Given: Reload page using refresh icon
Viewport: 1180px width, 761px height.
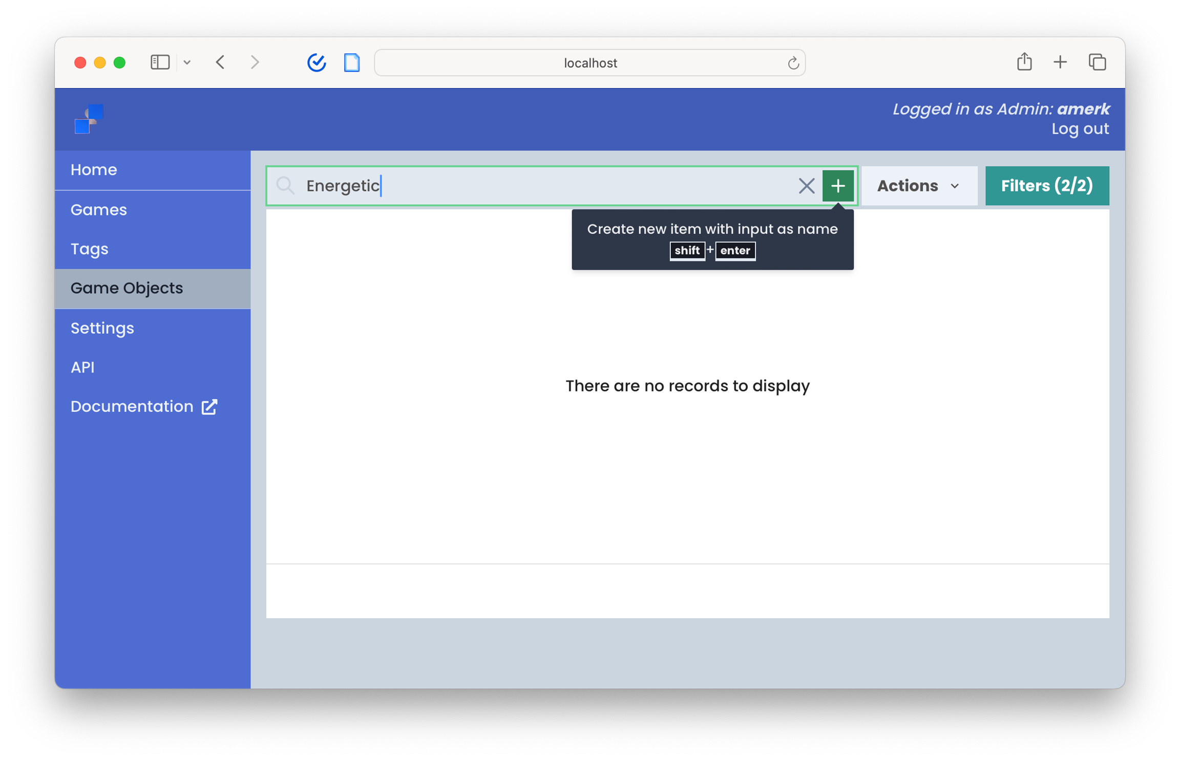Looking at the screenshot, I should point(793,63).
